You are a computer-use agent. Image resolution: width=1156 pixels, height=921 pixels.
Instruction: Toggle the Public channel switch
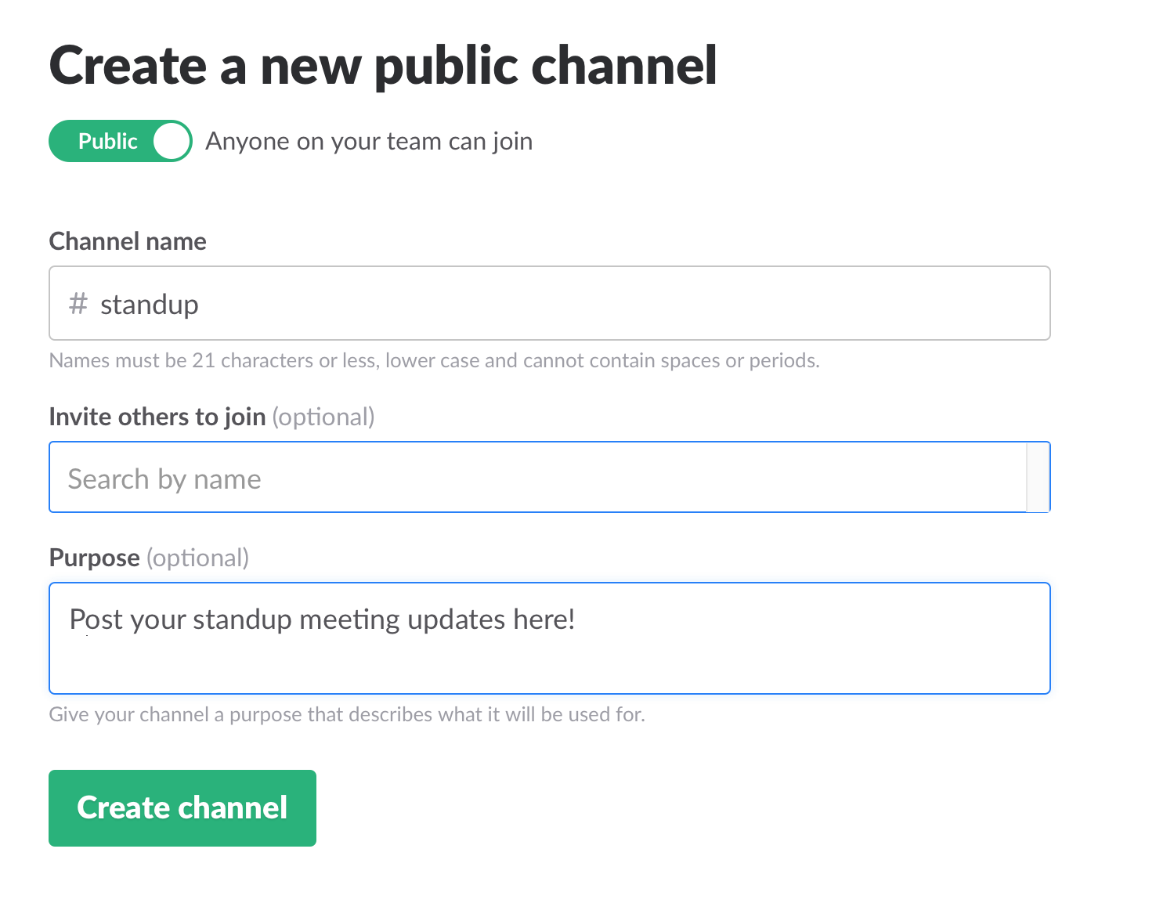click(121, 141)
